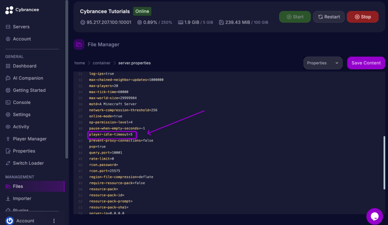Click the user icon next to Account
Image resolution: width=388 pixels, height=225 pixels.
8,39
